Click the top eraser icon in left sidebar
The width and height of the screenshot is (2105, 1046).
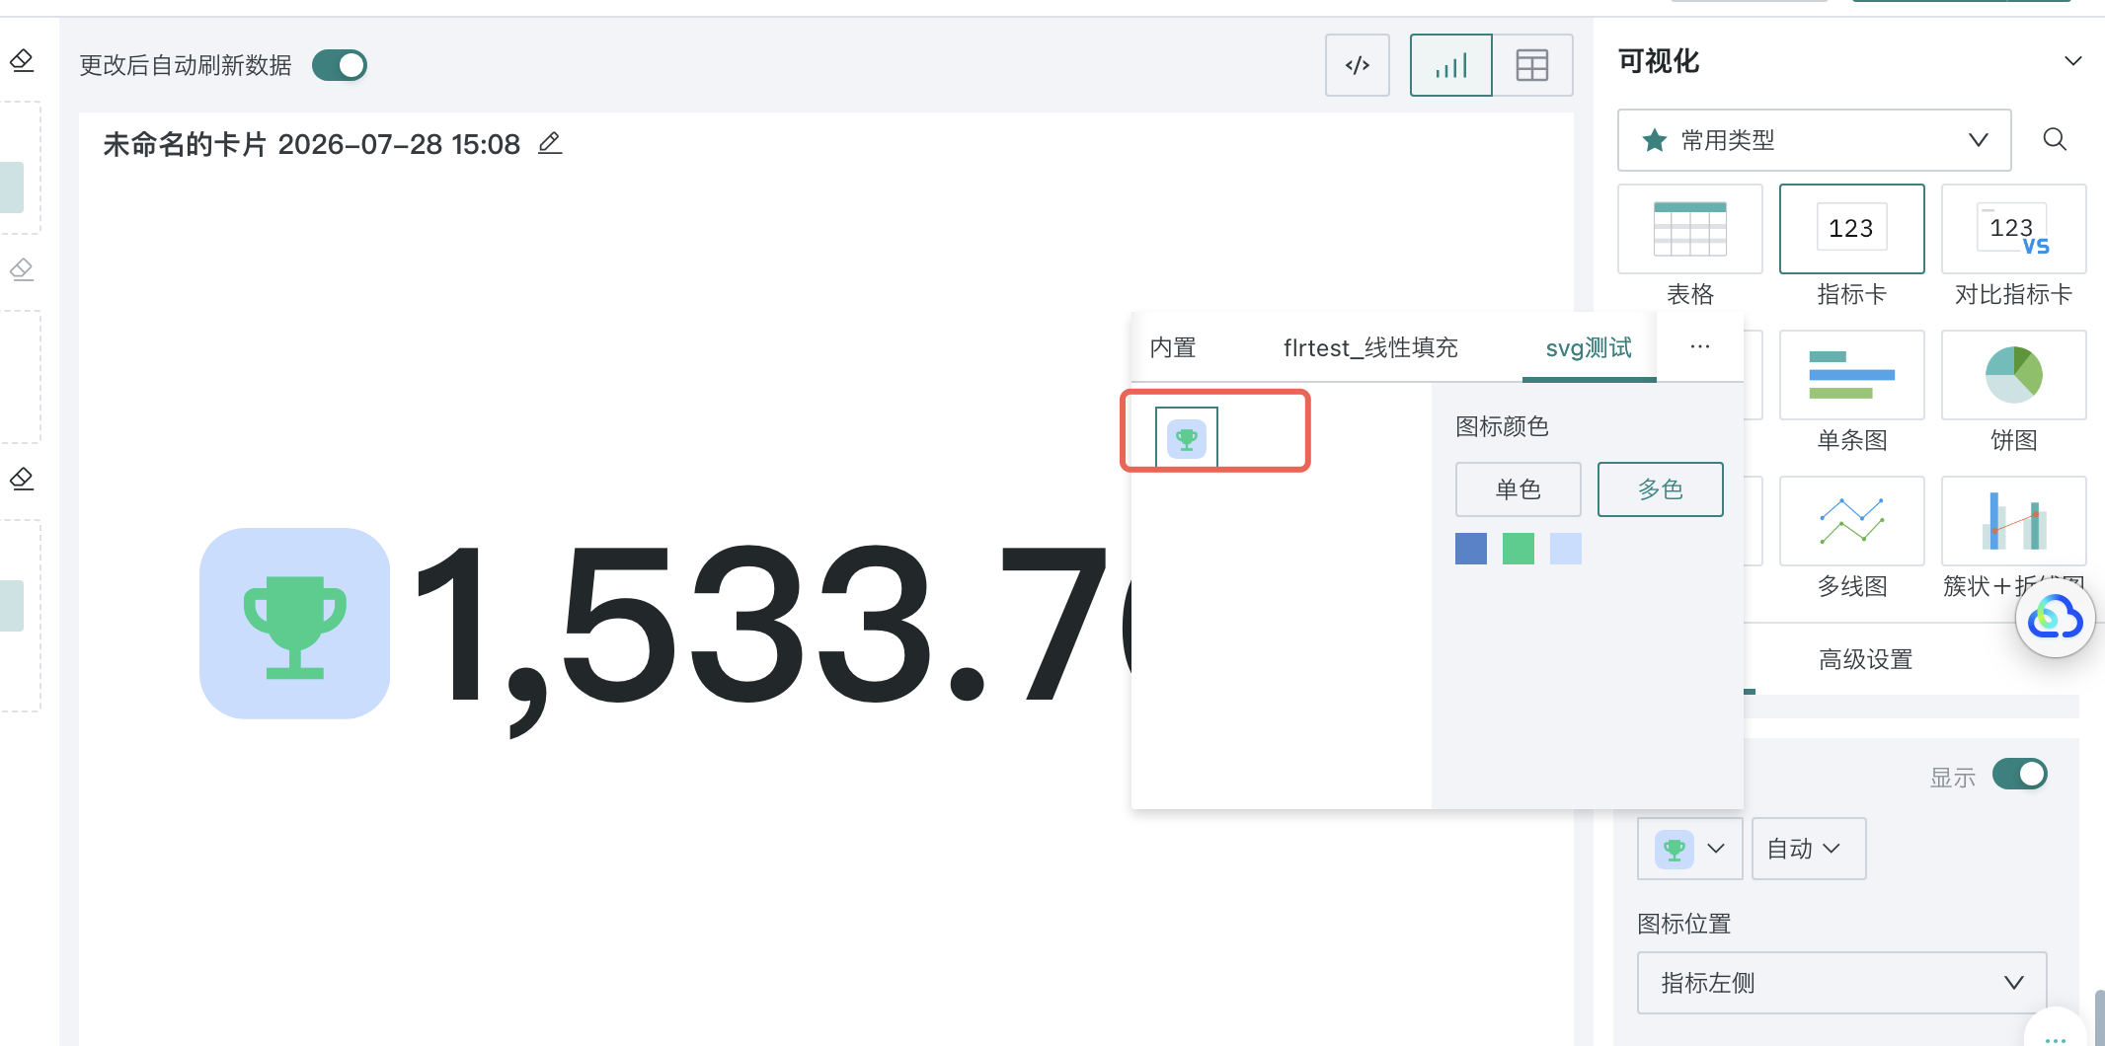click(x=22, y=61)
